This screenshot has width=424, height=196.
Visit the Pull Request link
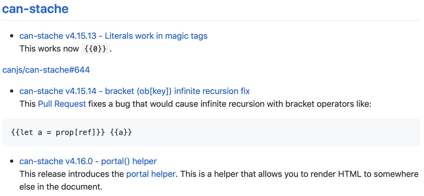[62, 104]
